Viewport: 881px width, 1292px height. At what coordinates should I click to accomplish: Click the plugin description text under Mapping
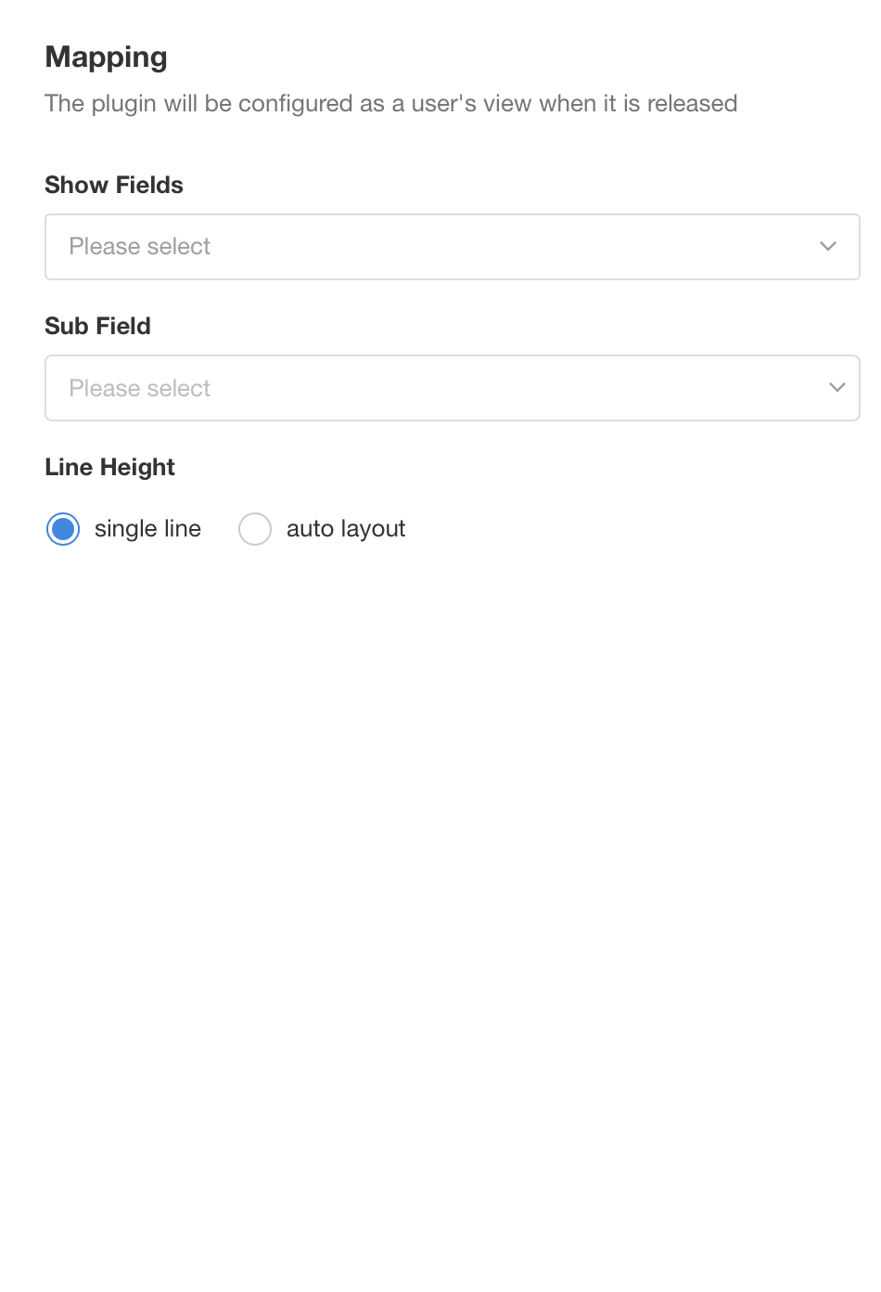(x=390, y=103)
